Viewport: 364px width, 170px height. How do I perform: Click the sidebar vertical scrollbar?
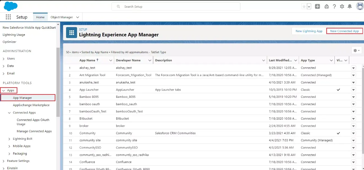[x=58, y=82]
